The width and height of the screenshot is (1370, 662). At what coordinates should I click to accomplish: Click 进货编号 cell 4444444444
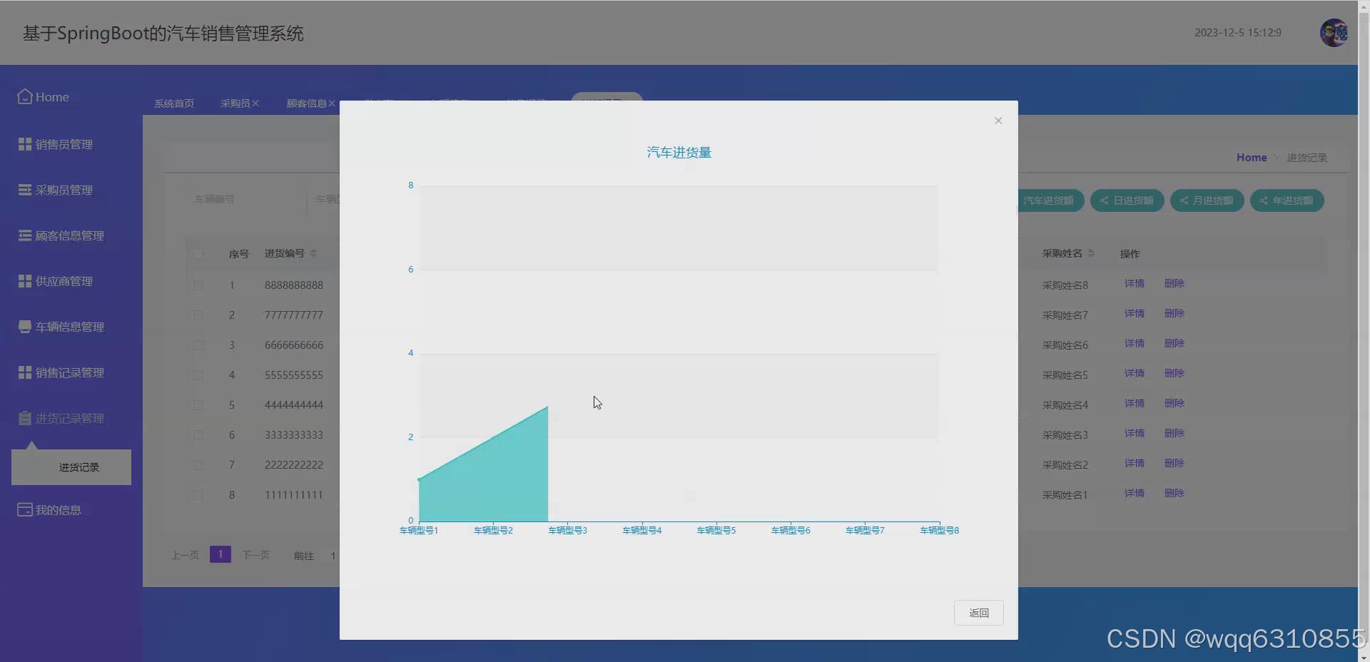tap(294, 405)
